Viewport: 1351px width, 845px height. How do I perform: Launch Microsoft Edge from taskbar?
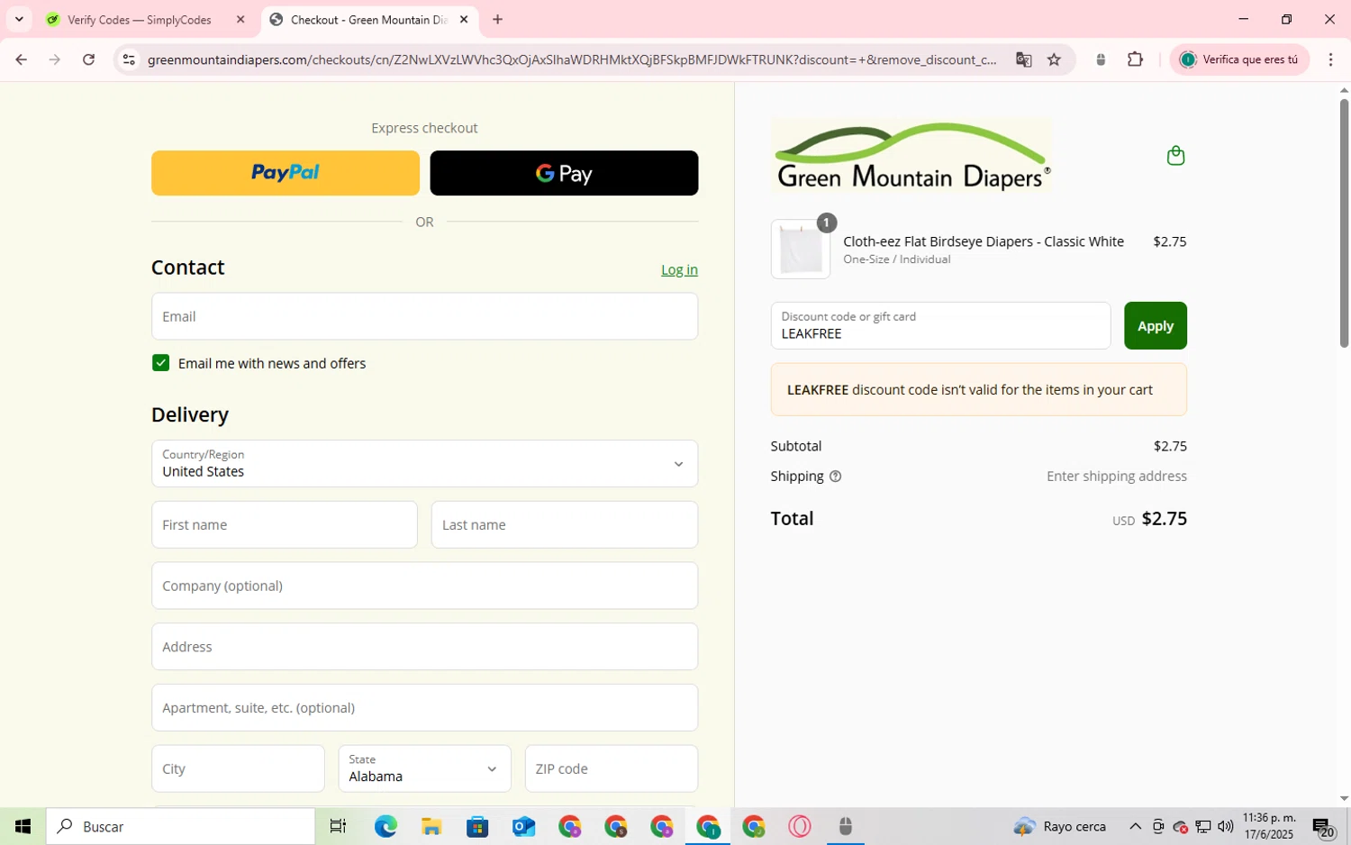[x=385, y=826]
